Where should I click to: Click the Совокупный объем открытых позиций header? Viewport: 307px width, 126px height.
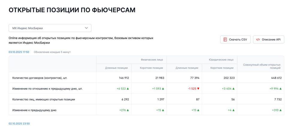(262, 66)
